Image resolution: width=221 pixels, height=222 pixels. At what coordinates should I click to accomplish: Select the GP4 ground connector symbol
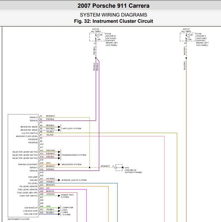119,168
